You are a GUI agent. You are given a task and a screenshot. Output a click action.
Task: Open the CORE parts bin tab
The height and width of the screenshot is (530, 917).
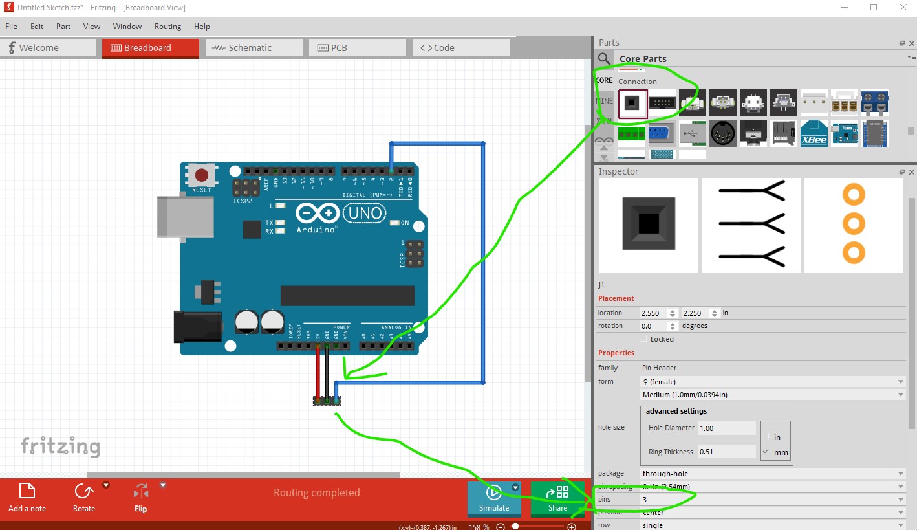pos(604,80)
